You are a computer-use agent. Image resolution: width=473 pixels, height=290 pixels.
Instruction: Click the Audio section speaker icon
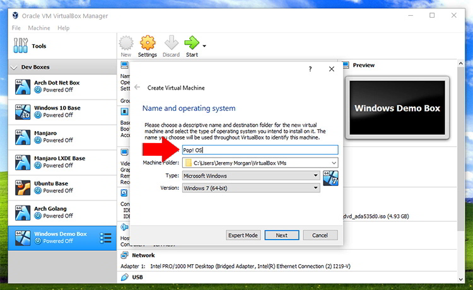point(124,227)
